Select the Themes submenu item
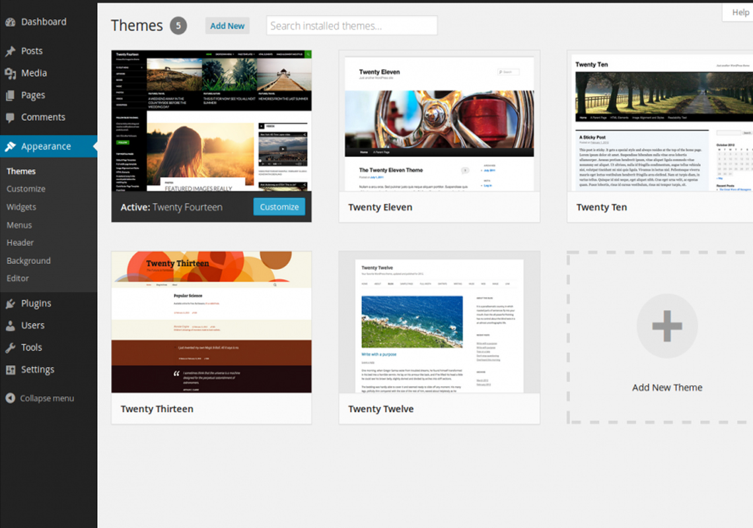 [x=21, y=172]
